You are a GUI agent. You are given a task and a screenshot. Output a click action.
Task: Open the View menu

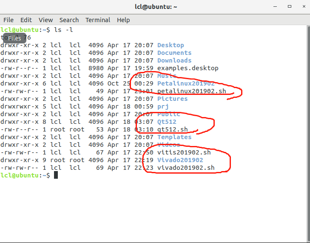pyautogui.click(x=46, y=20)
